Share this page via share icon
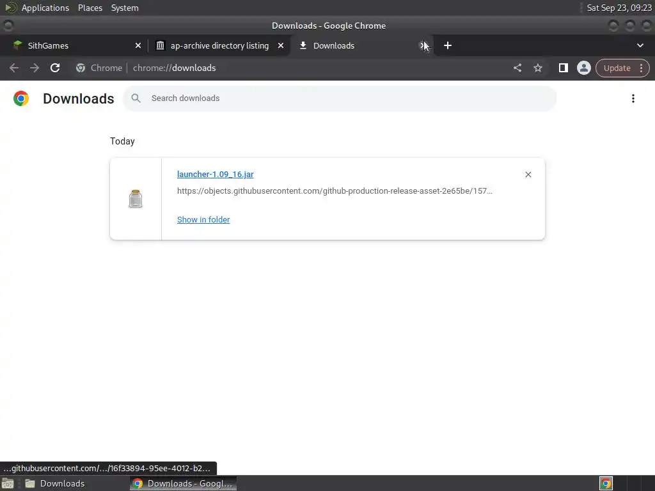Image resolution: width=655 pixels, height=491 pixels. tap(517, 68)
